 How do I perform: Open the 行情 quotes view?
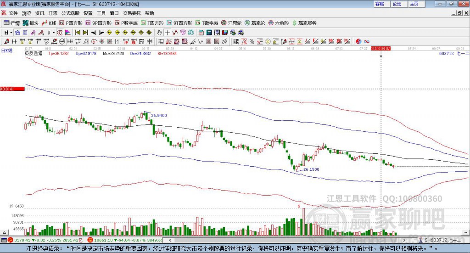[x=11, y=23]
